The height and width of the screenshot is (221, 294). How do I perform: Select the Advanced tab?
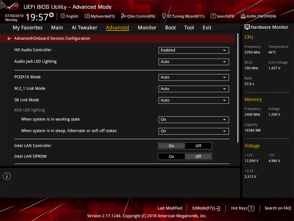pyautogui.click(x=117, y=28)
